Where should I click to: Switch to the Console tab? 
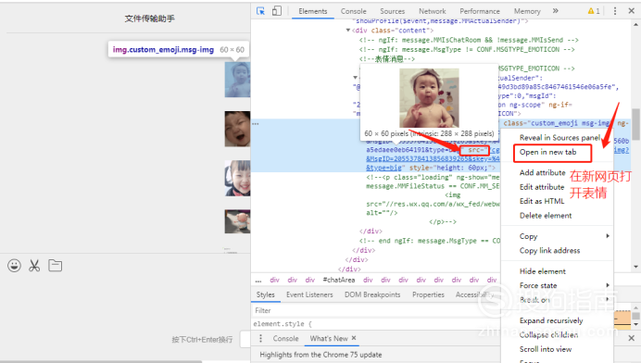click(354, 11)
